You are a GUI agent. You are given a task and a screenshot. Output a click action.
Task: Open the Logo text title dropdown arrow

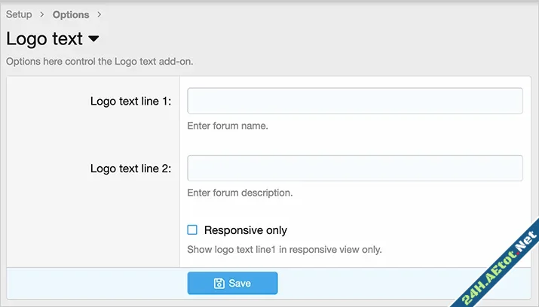click(94, 38)
